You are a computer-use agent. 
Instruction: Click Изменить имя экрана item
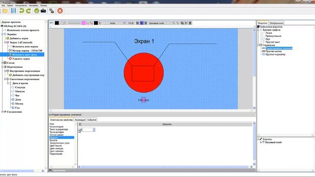click(x=25, y=47)
